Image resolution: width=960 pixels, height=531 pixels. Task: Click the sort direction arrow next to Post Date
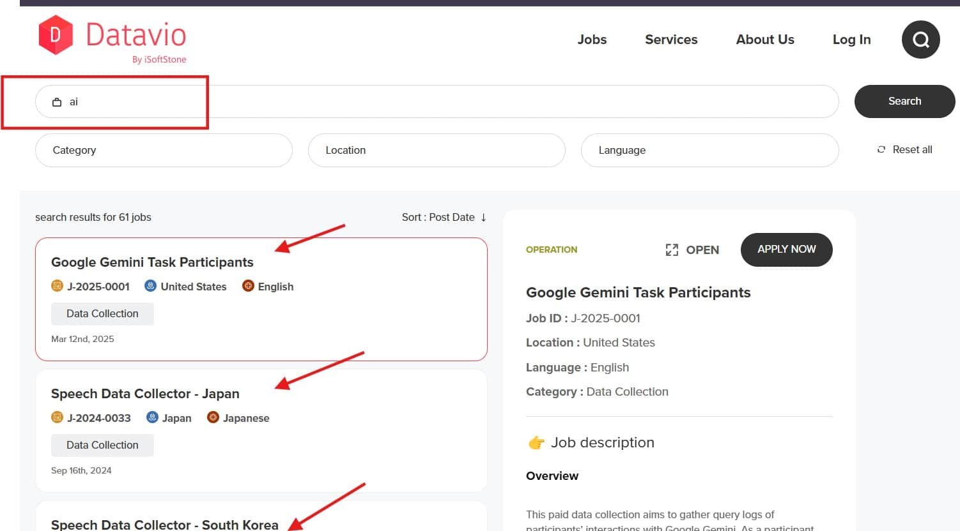(x=484, y=218)
